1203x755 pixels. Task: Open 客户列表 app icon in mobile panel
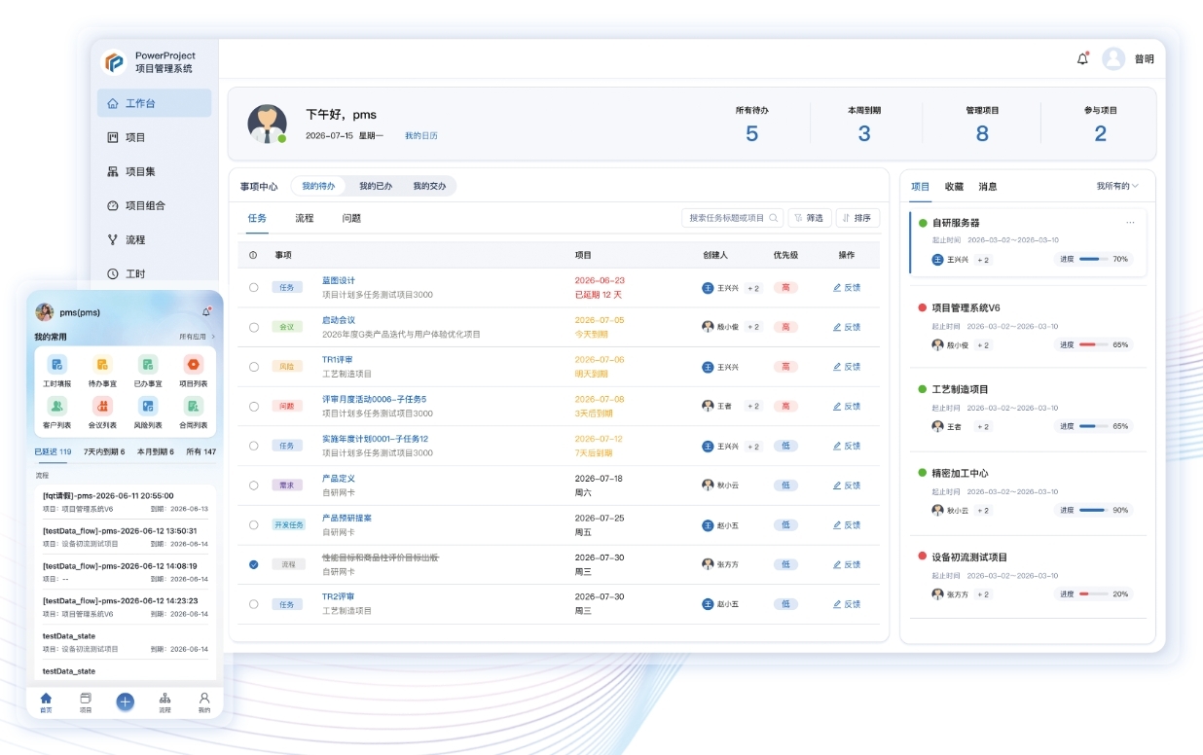click(x=57, y=406)
